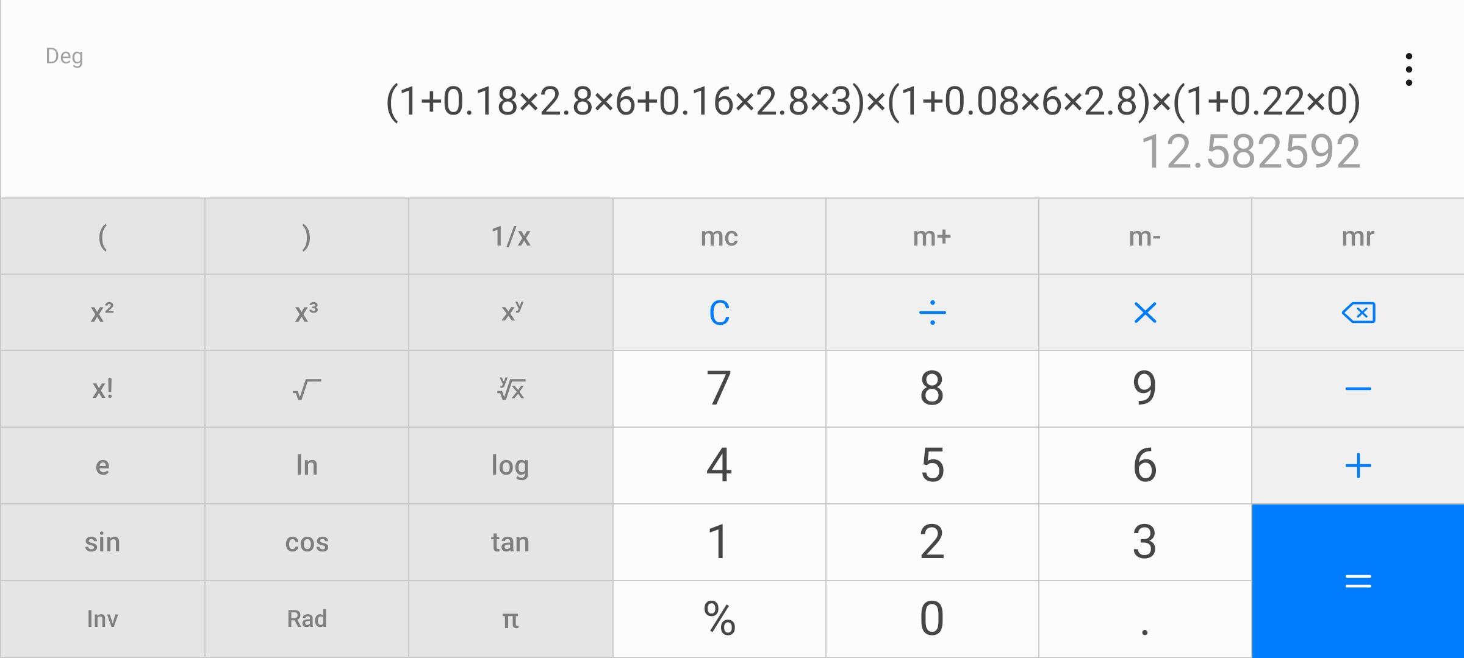The image size is (1464, 658).
Task: Tap the backspace delete icon
Action: coord(1358,313)
